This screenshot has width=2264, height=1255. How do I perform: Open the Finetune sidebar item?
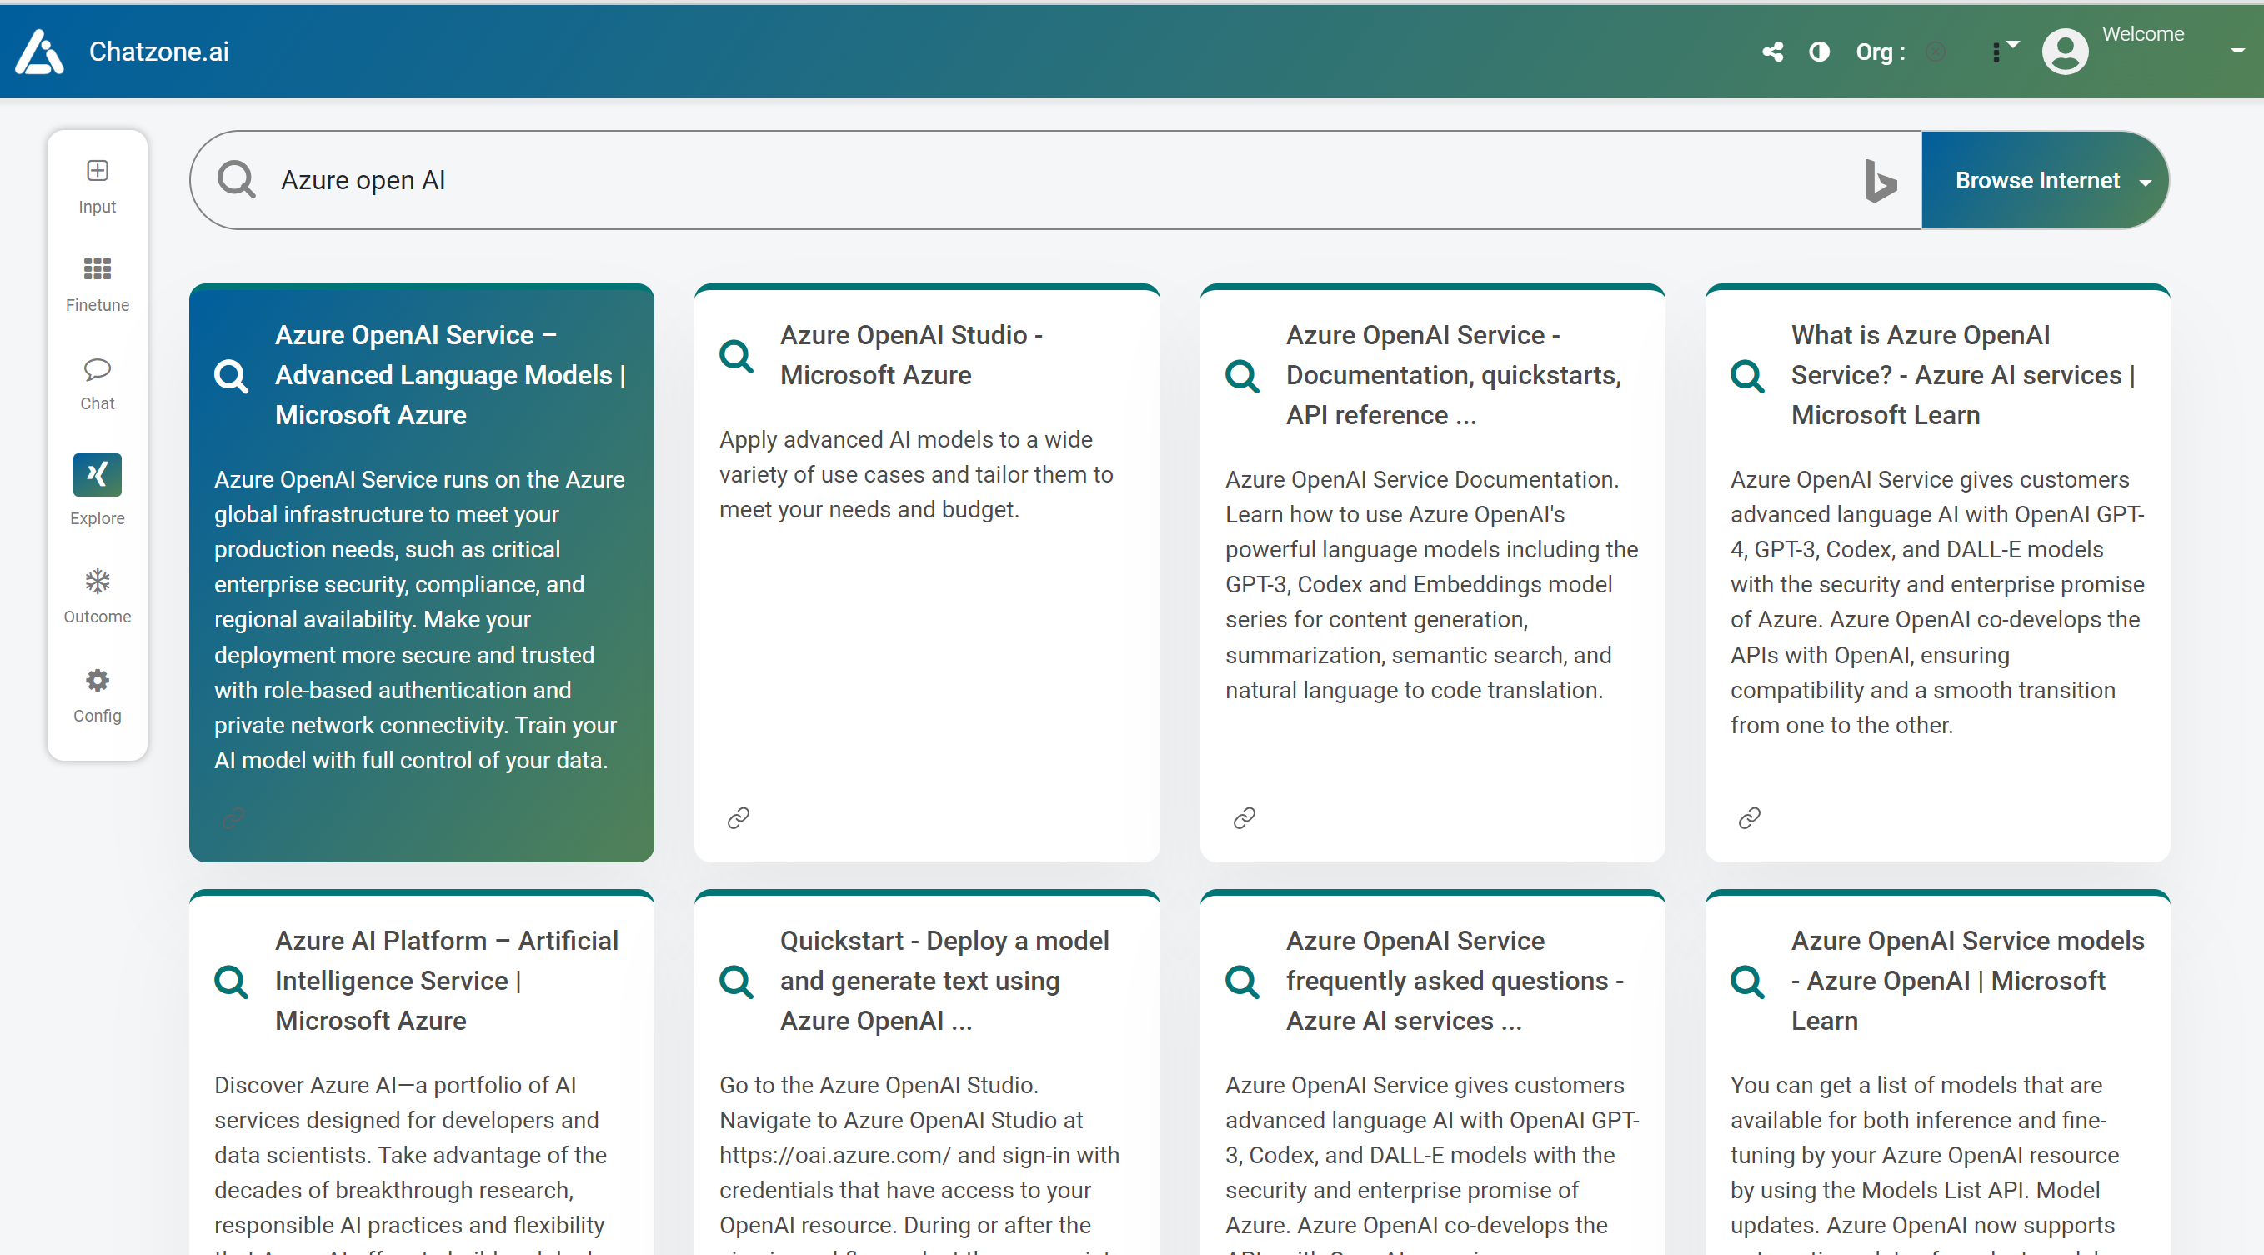click(97, 285)
